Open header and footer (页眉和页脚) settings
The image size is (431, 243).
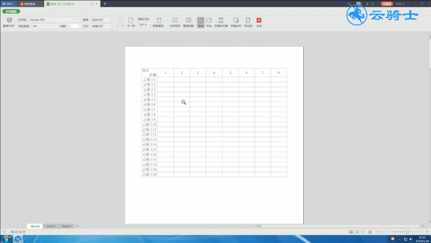click(x=221, y=22)
